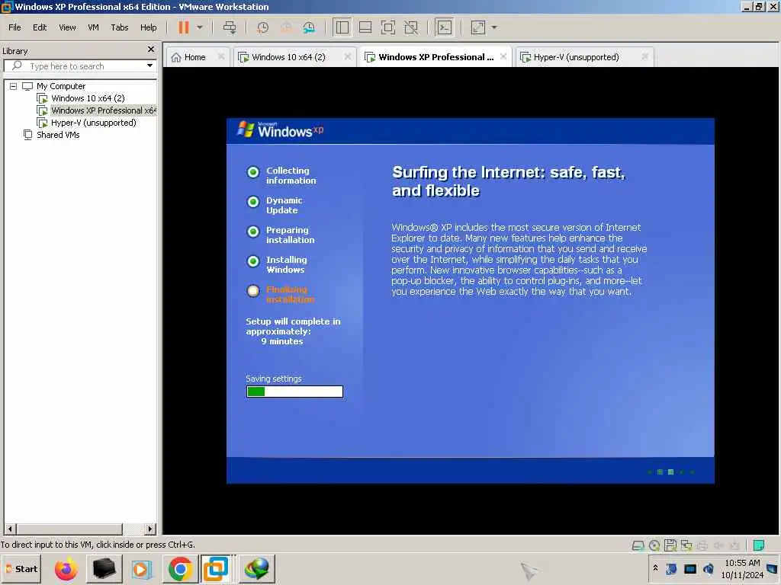The width and height of the screenshot is (781, 585).
Task: Click library scrollbar right arrow
Action: coord(151,529)
